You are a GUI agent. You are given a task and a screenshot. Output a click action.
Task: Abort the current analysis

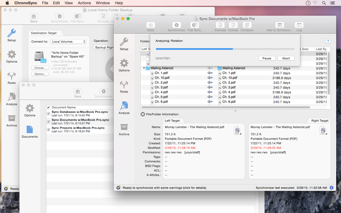point(286,58)
